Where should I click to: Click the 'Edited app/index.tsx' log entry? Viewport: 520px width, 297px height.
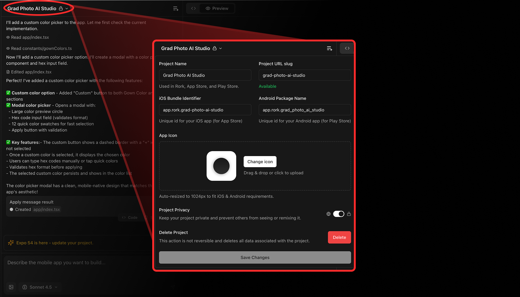point(29,72)
